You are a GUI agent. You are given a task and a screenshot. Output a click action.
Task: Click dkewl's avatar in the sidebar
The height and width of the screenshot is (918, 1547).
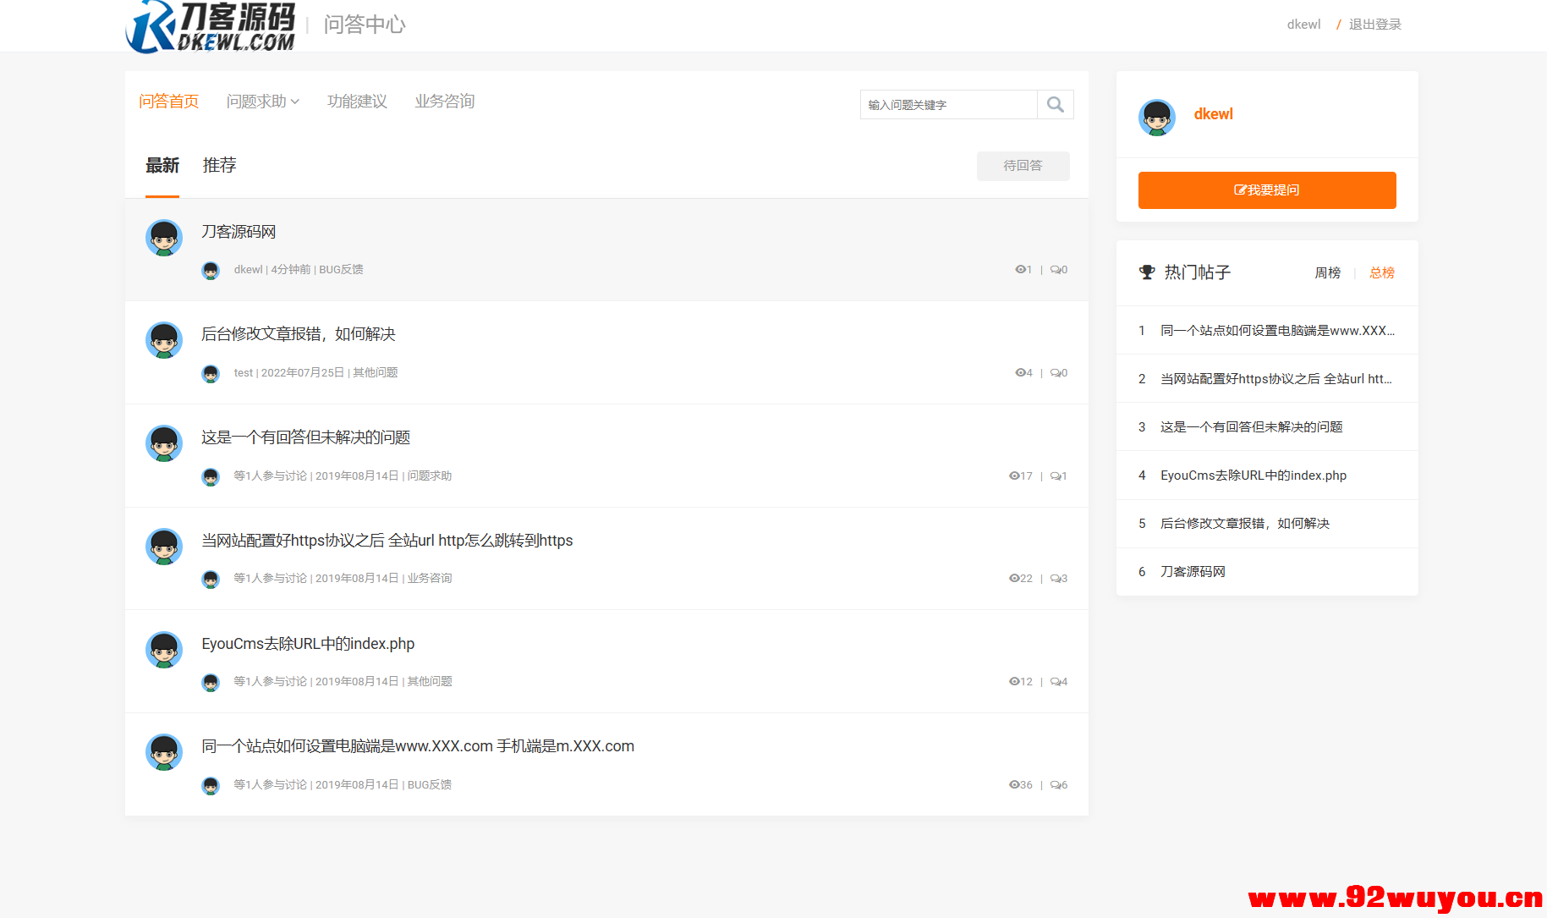(x=1156, y=118)
